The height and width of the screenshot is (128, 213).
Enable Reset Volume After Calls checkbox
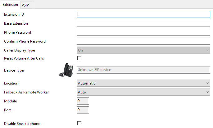click(79, 58)
